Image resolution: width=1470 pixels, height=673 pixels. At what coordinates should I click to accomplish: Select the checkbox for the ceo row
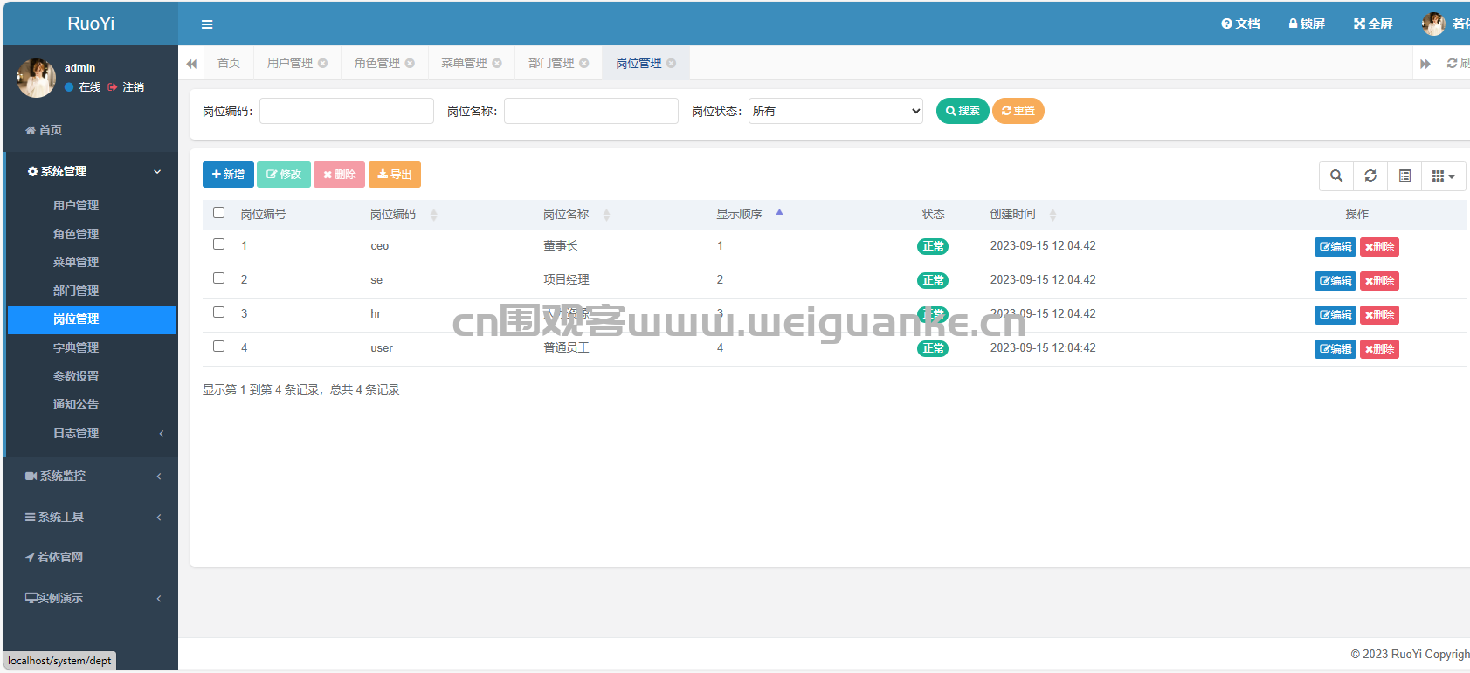pos(219,244)
